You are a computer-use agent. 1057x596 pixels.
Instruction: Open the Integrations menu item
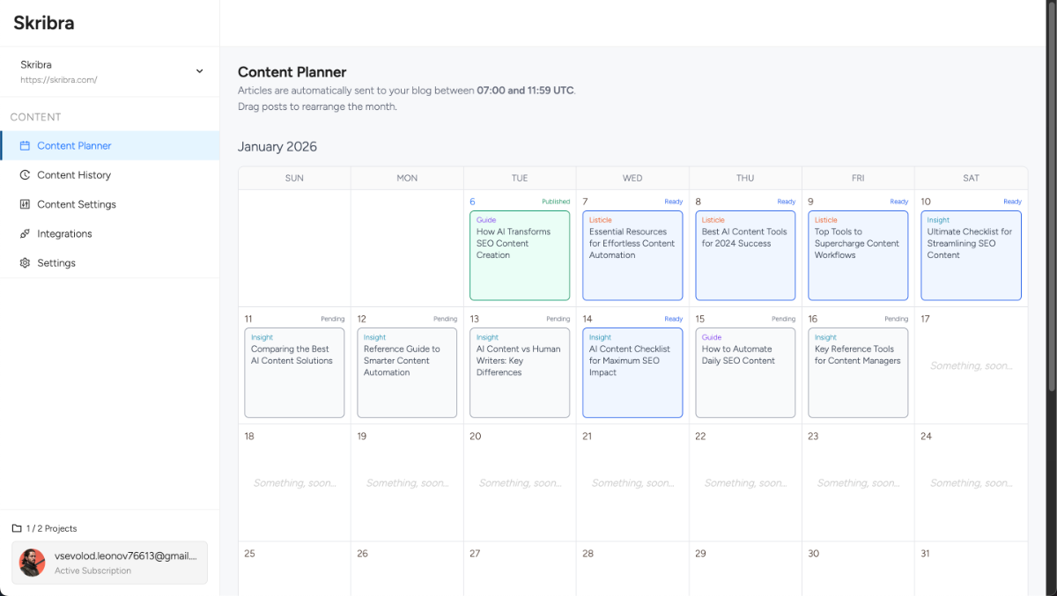(64, 234)
